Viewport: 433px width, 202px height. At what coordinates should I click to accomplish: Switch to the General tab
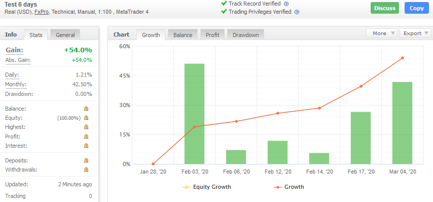(x=65, y=35)
